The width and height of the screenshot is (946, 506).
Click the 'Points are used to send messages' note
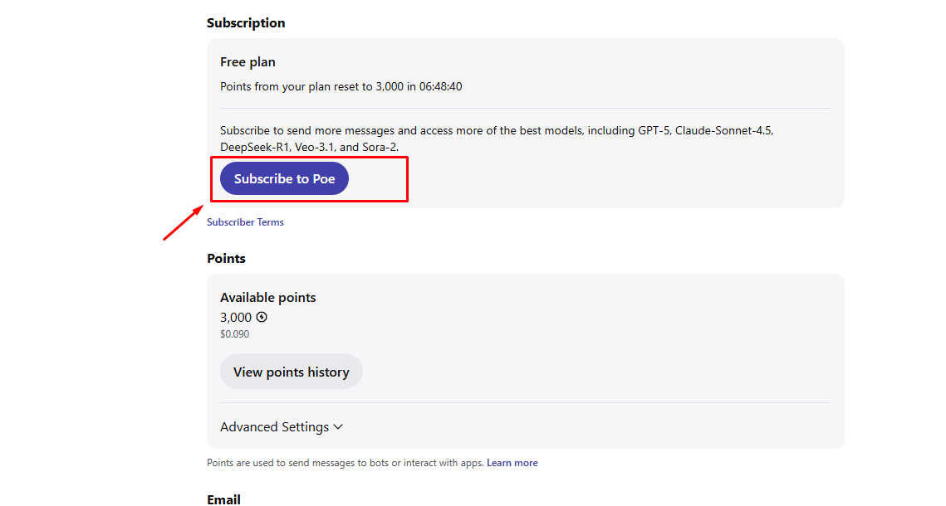[345, 463]
